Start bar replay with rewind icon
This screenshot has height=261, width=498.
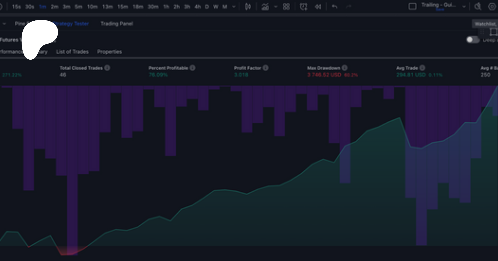(318, 7)
